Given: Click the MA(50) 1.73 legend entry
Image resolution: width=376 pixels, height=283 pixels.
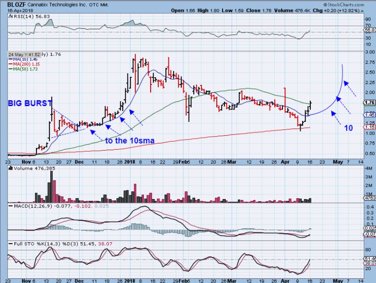Looking at the screenshot, I should (x=23, y=69).
